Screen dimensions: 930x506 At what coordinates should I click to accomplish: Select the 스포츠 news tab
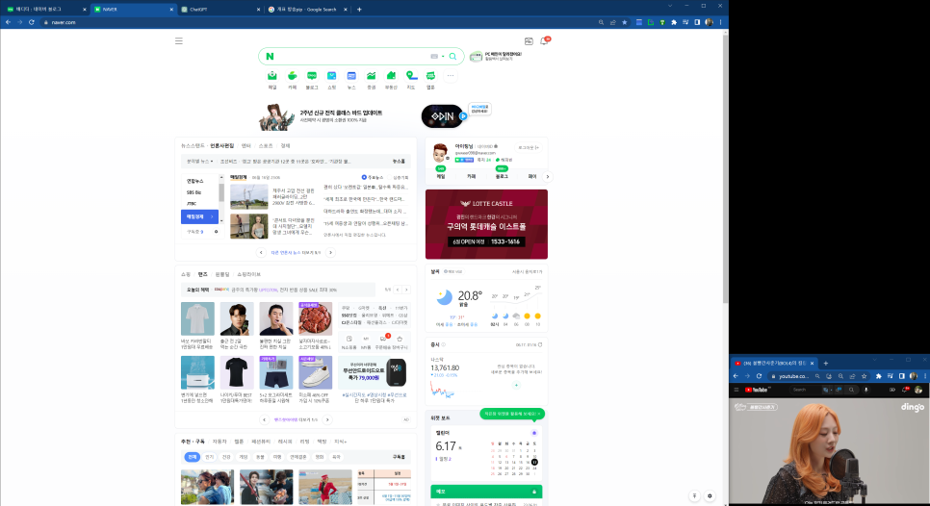[265, 146]
